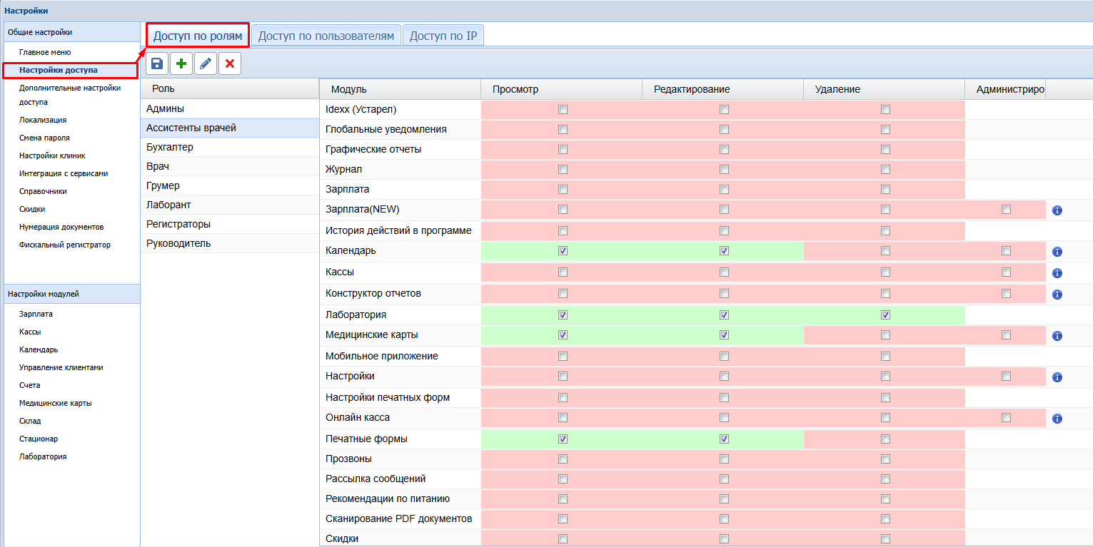Image resolution: width=1093 pixels, height=547 pixels.
Task: Toggle Редактирование checkbox for Печатные формы
Action: pos(724,439)
